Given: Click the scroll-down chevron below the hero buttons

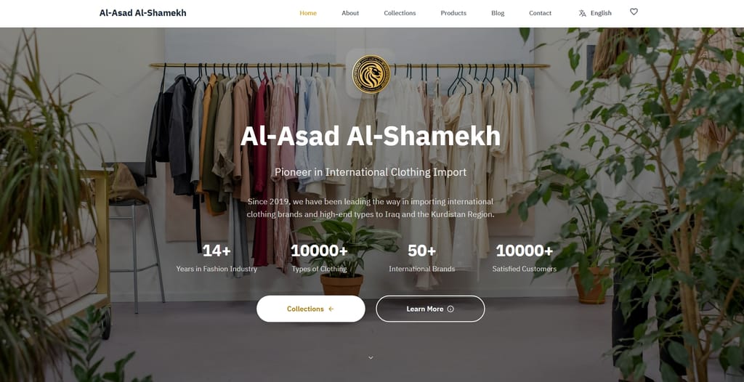Looking at the screenshot, I should (371, 358).
